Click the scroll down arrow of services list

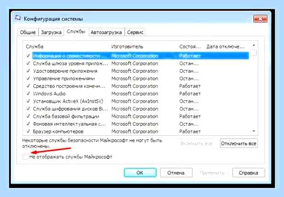pos(254,131)
